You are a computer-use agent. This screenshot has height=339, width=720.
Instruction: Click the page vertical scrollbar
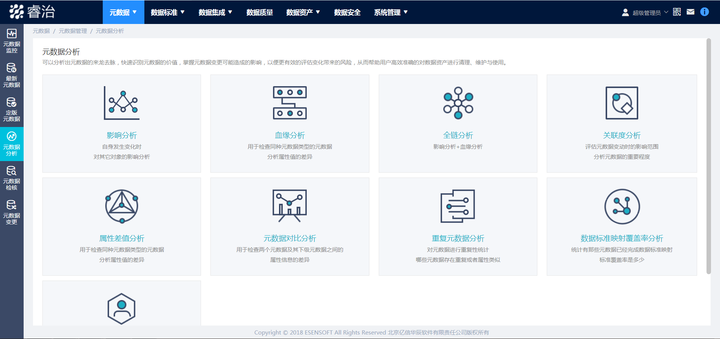click(x=708, y=156)
